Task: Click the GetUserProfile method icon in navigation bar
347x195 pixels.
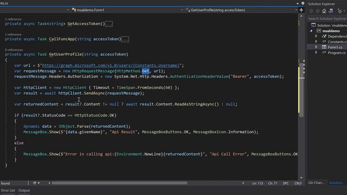Action: coord(188,10)
